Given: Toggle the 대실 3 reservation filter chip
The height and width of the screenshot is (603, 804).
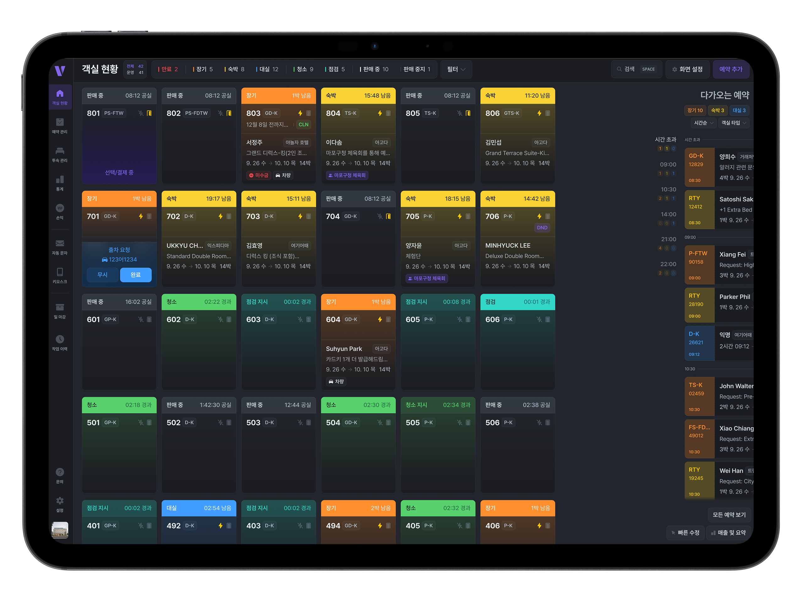Looking at the screenshot, I should (739, 111).
